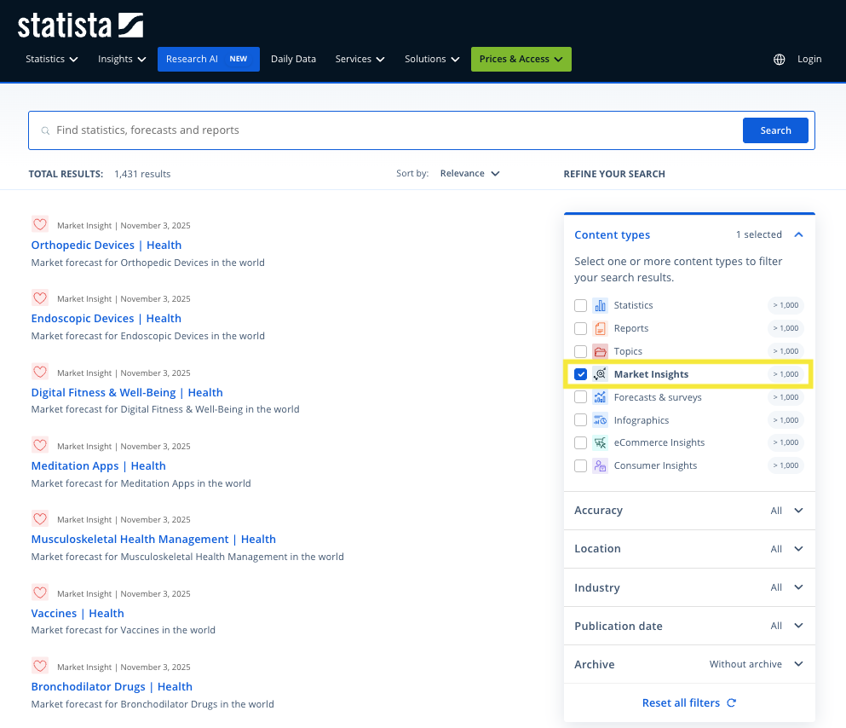Image resolution: width=846 pixels, height=728 pixels.
Task: Click the Statistics bar chart icon
Action: pyautogui.click(x=600, y=305)
